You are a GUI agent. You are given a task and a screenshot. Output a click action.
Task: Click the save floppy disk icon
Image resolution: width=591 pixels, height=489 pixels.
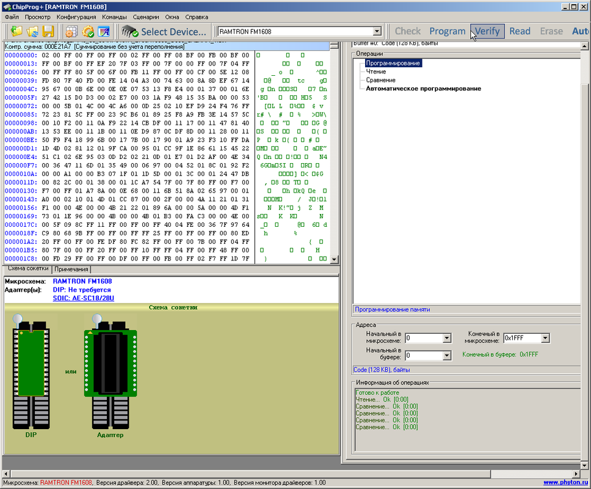click(48, 31)
